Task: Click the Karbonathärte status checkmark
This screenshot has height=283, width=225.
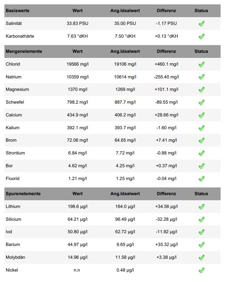Action: [201, 36]
